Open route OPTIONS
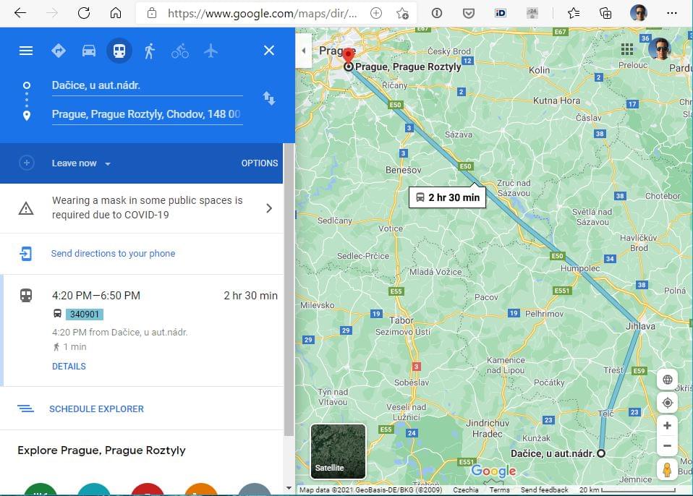The image size is (693, 496). (260, 163)
